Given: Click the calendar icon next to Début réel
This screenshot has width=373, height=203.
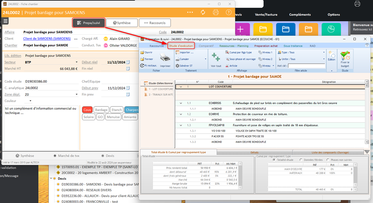Looking at the screenshot, I should point(128,62).
